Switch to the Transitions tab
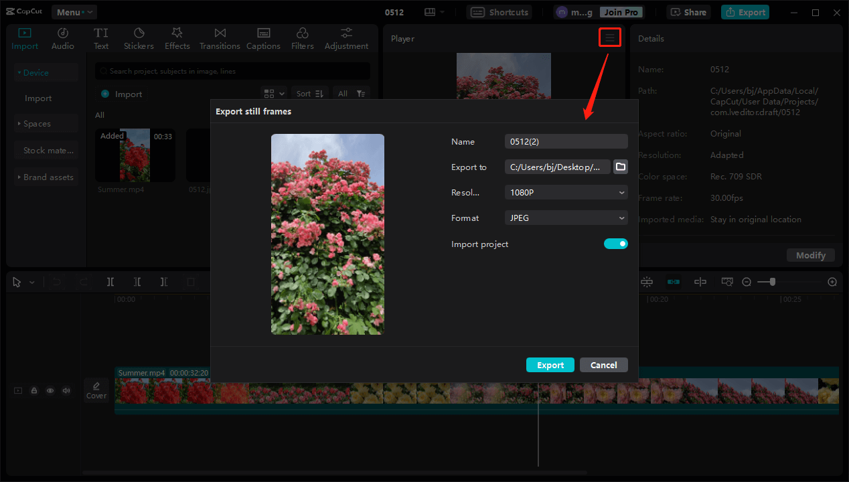 point(220,38)
